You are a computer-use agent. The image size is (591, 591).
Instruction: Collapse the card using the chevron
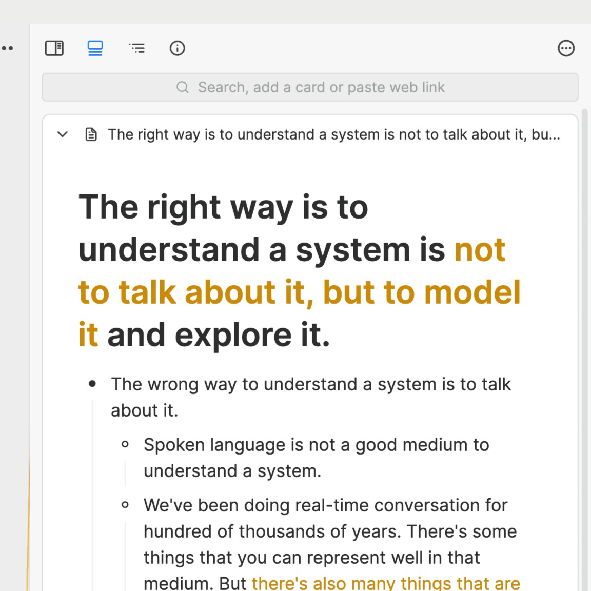pos(63,134)
